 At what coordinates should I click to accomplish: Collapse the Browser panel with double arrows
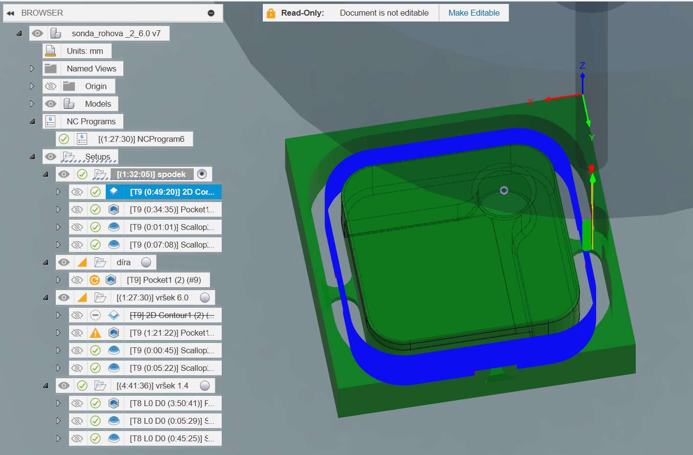click(x=10, y=13)
